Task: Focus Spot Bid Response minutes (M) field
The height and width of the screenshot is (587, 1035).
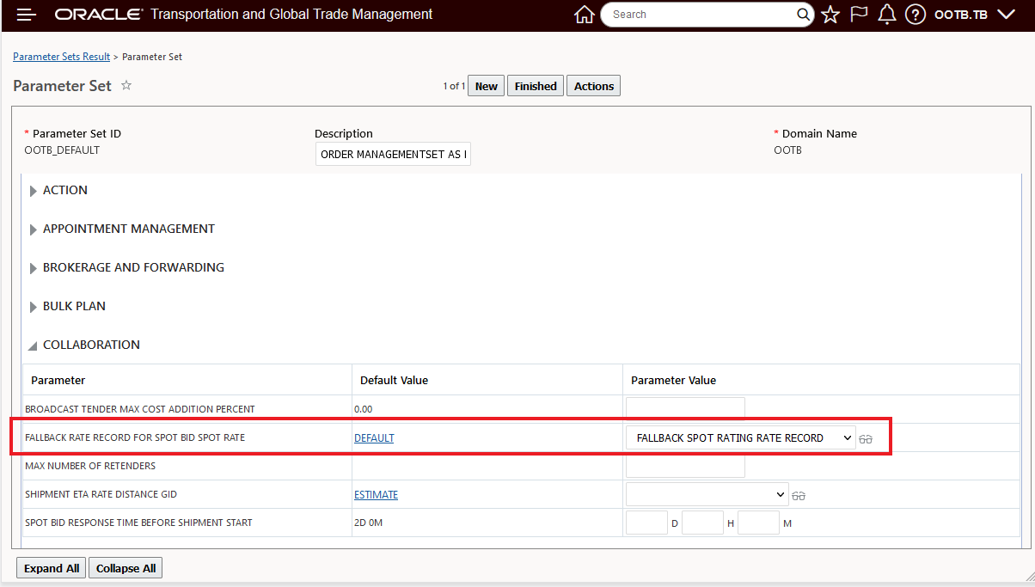Action: [758, 523]
